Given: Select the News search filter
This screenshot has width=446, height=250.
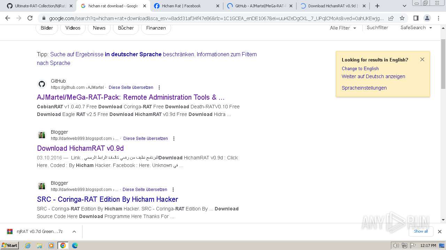Looking at the screenshot, I should pos(99,28).
